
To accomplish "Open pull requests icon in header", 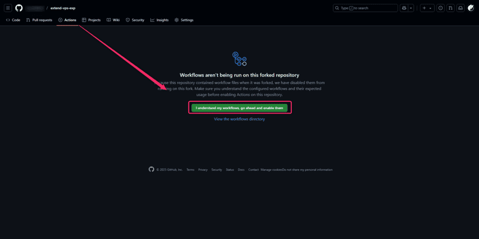I will pyautogui.click(x=450, y=8).
